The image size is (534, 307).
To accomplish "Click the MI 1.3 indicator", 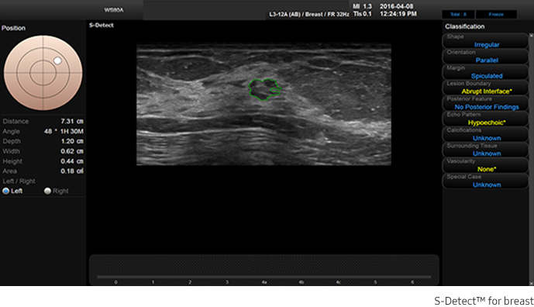I will pyautogui.click(x=363, y=6).
